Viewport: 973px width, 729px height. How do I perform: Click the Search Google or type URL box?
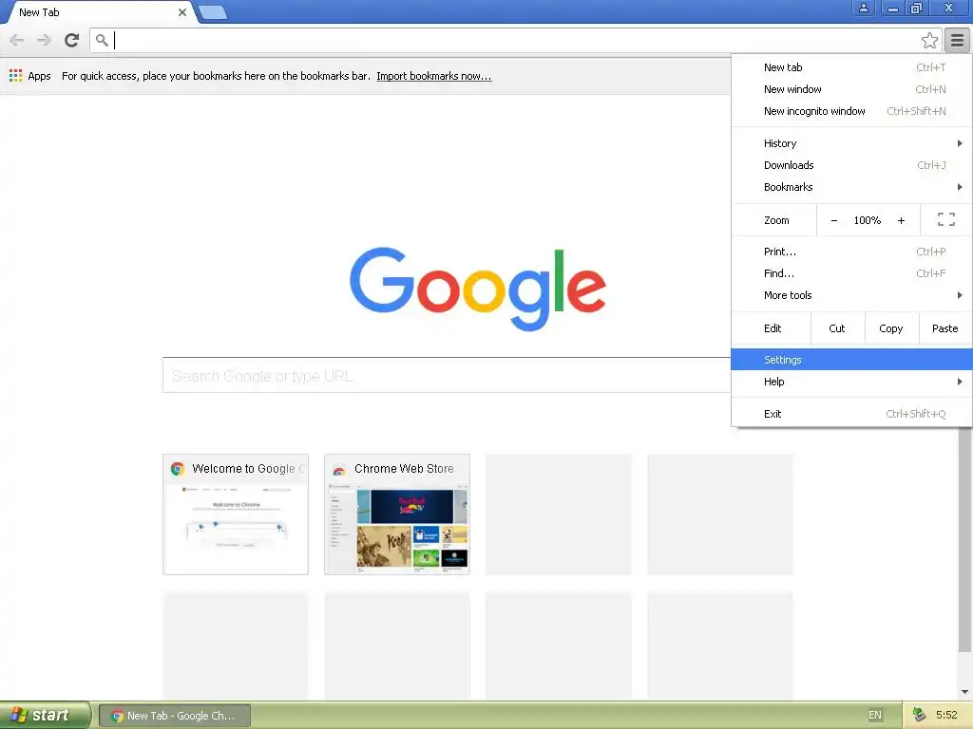click(447, 375)
